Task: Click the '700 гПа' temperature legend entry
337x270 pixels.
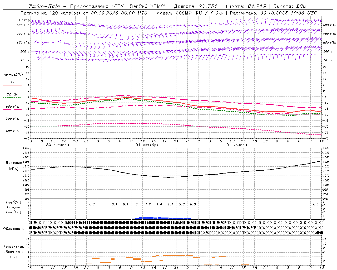Action: coord(12,119)
